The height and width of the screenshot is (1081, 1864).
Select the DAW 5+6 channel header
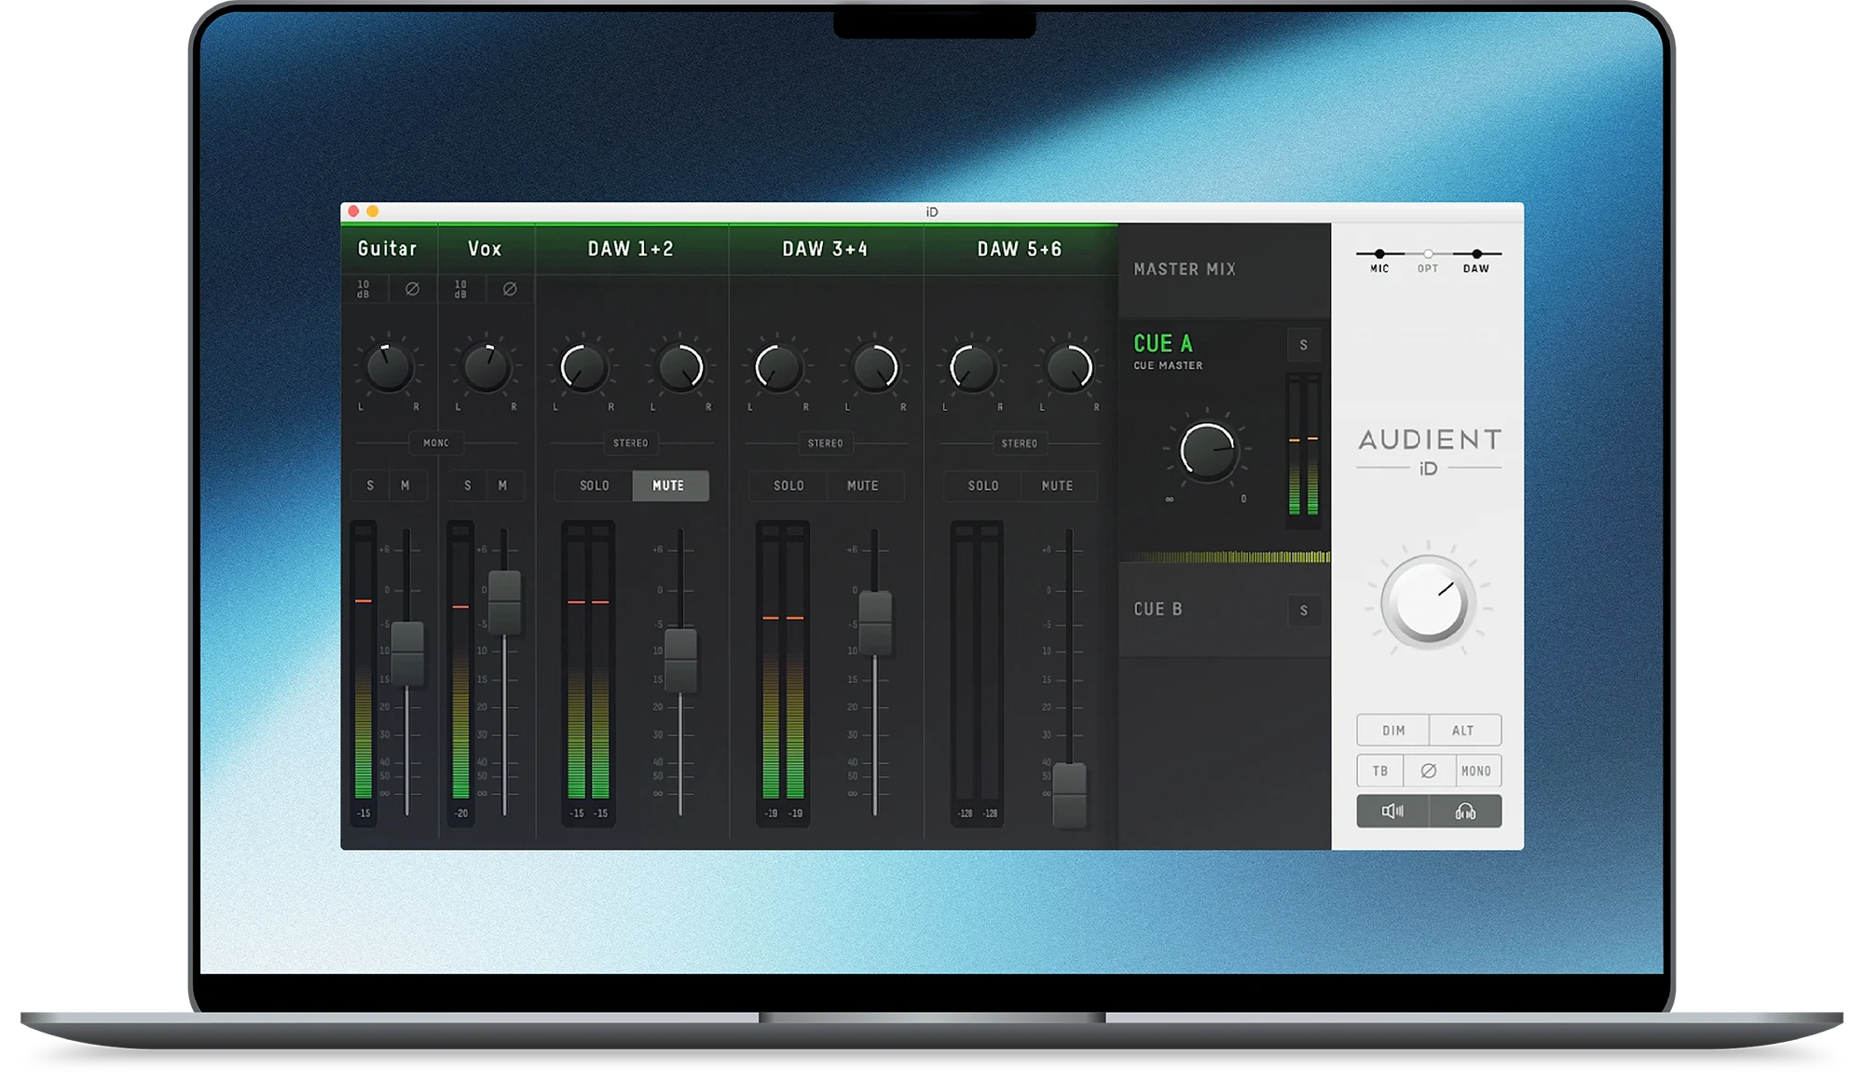coord(1021,249)
